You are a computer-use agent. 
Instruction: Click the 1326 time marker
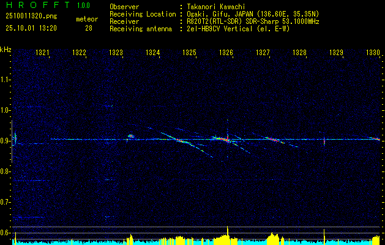(226, 53)
